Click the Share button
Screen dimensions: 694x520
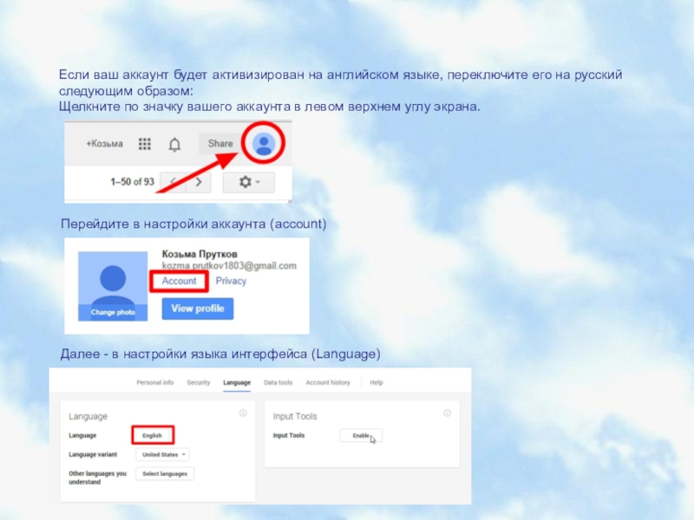(x=220, y=144)
